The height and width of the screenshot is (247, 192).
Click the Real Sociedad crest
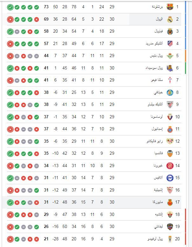[x=169, y=68]
